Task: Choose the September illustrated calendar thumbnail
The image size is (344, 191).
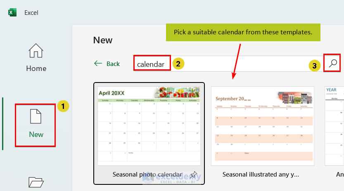Action: pyautogui.click(x=262, y=125)
